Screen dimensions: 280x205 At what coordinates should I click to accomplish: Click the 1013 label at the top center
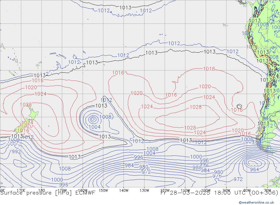pos(125,8)
